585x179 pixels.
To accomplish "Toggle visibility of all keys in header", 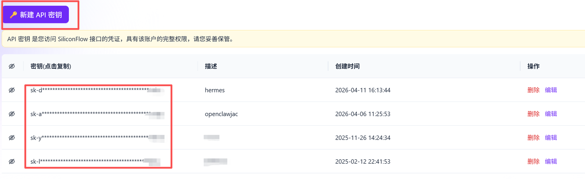I will (x=12, y=66).
